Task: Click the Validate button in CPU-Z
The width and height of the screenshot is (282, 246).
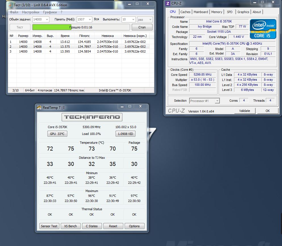Action: coord(245,111)
